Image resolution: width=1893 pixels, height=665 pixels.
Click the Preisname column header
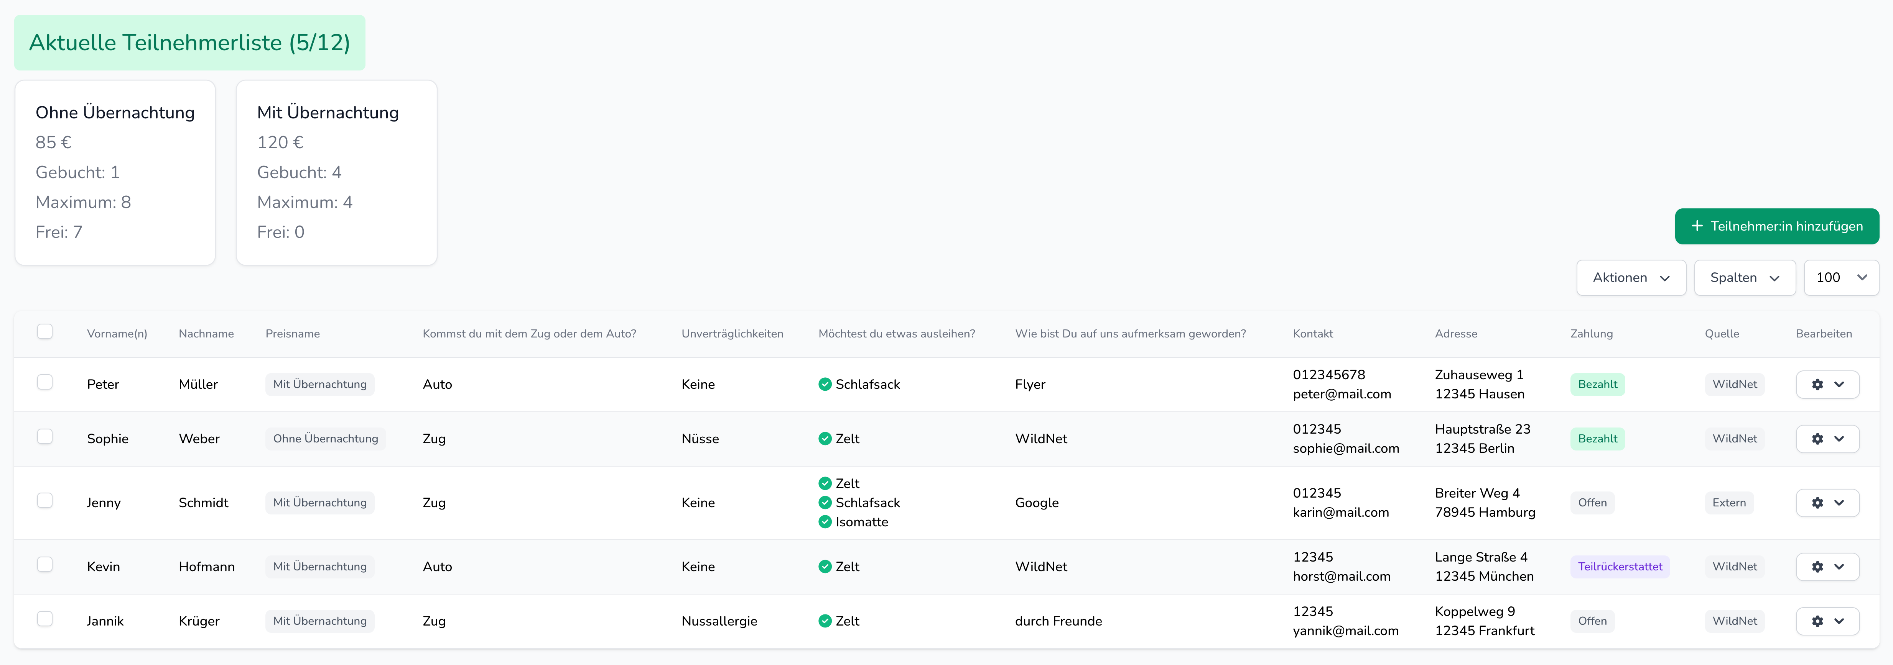[293, 334]
